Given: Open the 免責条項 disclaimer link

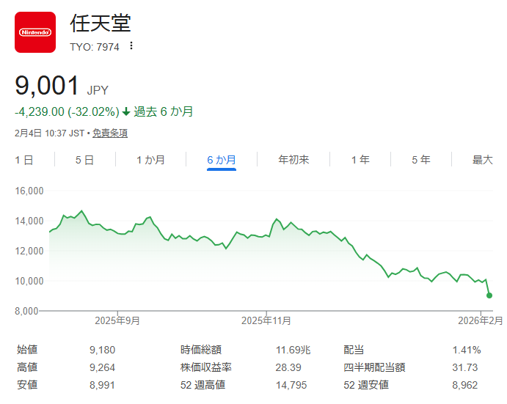Looking at the screenshot, I should tap(110, 133).
